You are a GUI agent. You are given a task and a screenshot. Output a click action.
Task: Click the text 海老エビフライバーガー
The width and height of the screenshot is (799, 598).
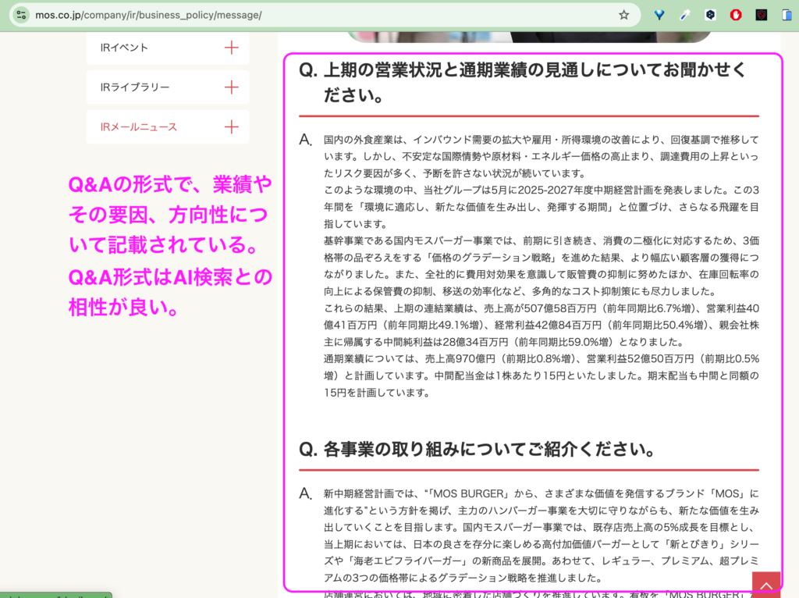407,561
